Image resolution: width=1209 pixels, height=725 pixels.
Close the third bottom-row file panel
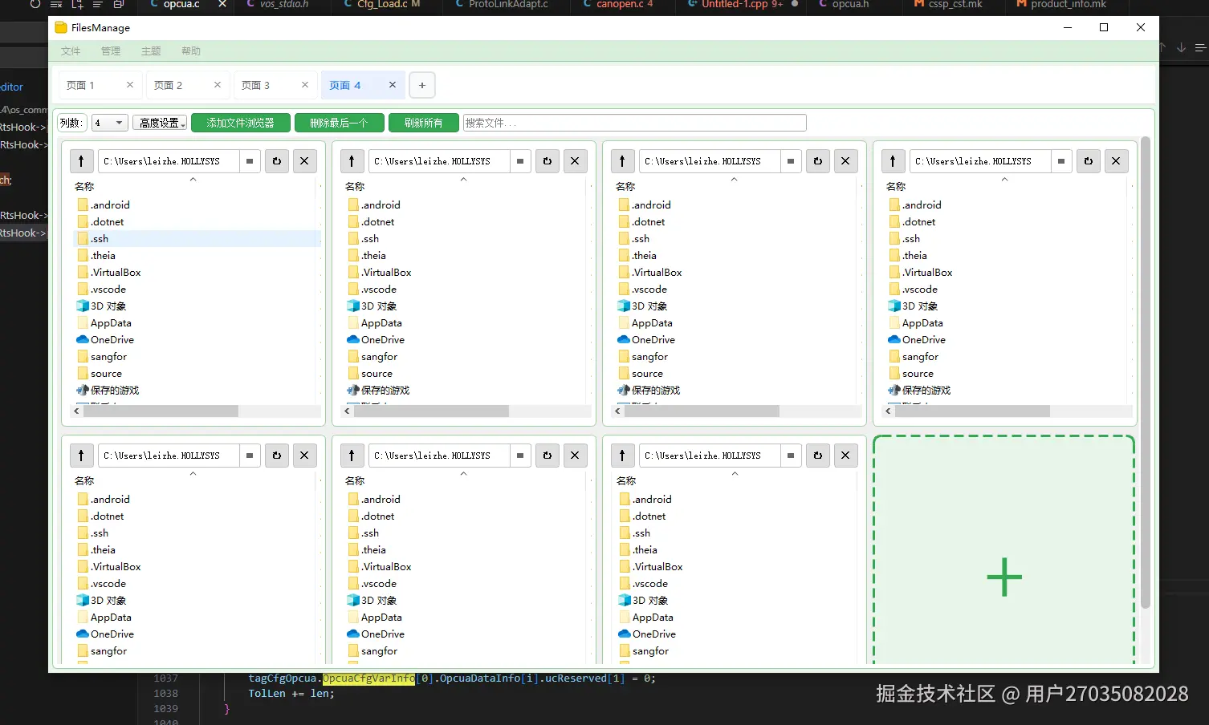(845, 456)
